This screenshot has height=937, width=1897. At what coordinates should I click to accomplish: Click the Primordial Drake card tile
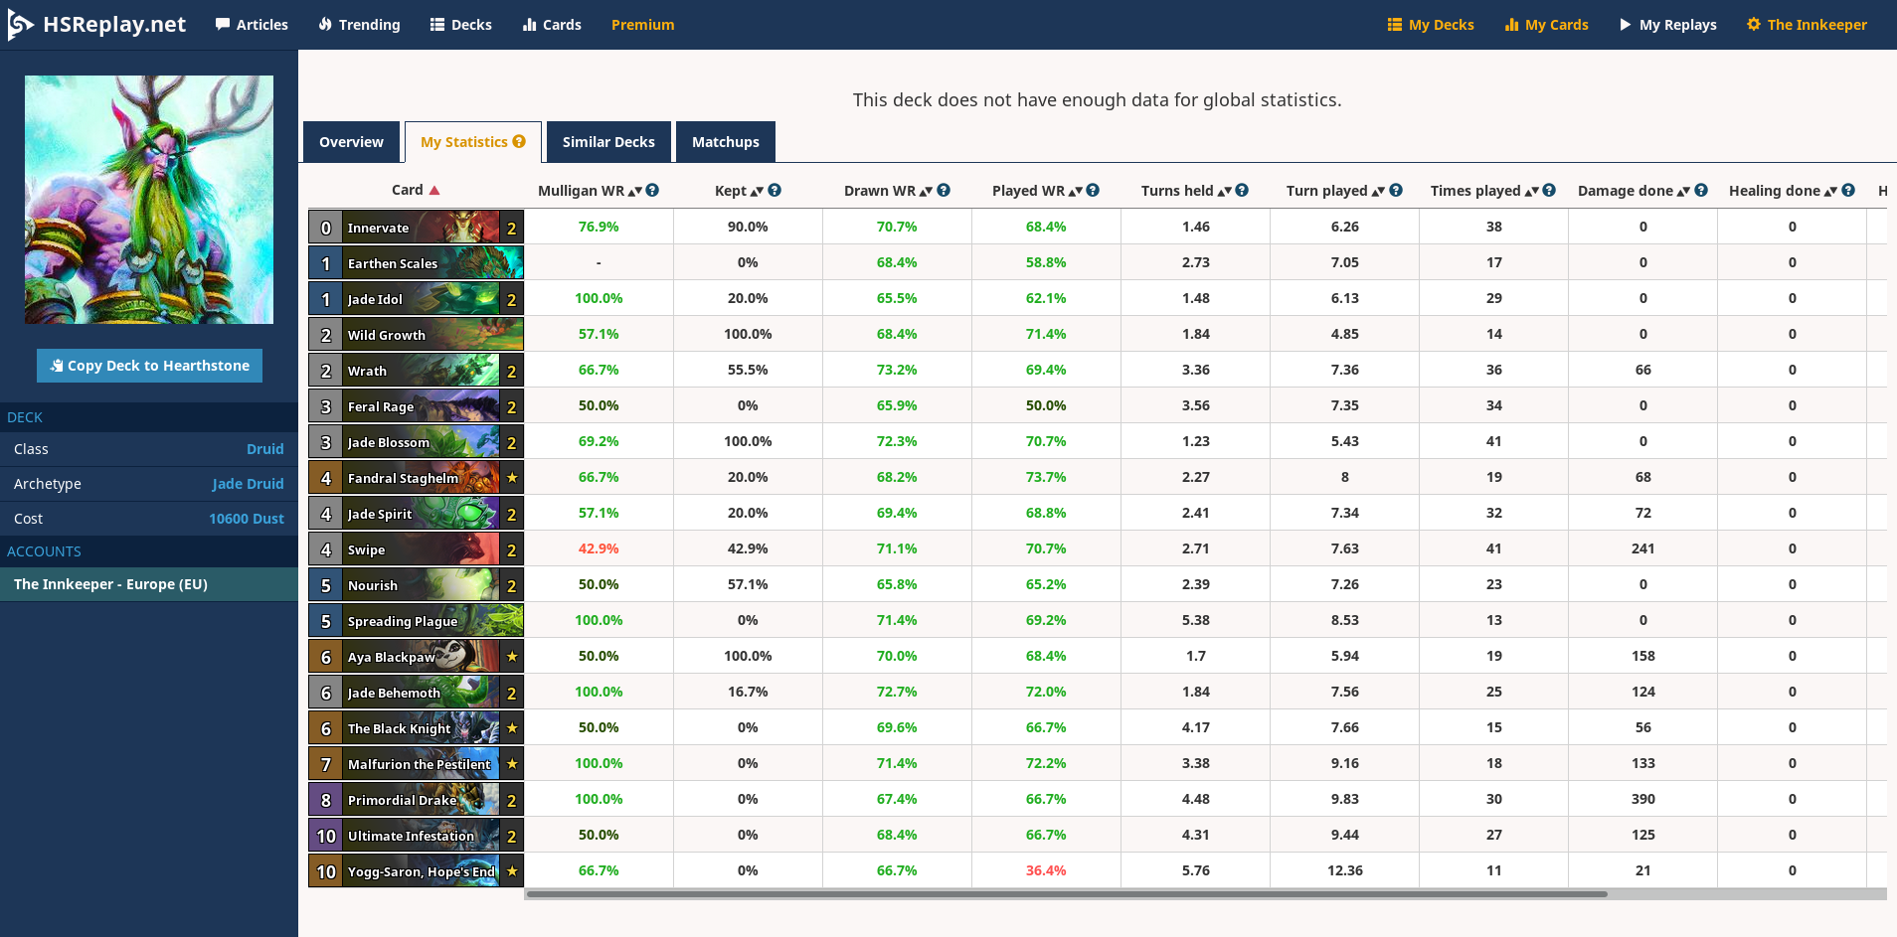416,800
